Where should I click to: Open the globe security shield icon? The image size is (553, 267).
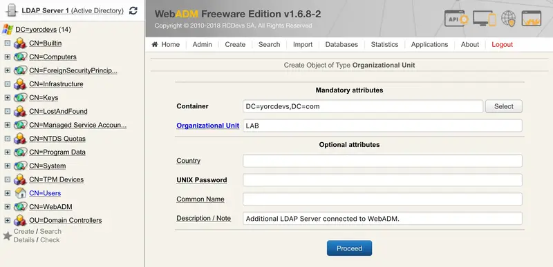coord(509,19)
